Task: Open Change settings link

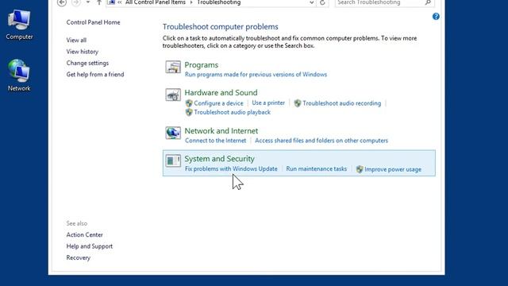Action: (x=87, y=63)
